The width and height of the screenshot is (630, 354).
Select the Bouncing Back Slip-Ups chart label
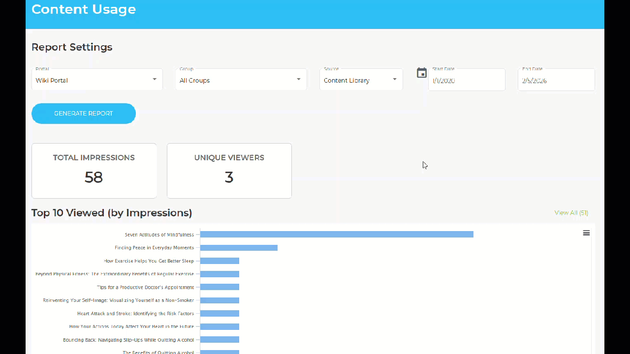tap(128, 340)
